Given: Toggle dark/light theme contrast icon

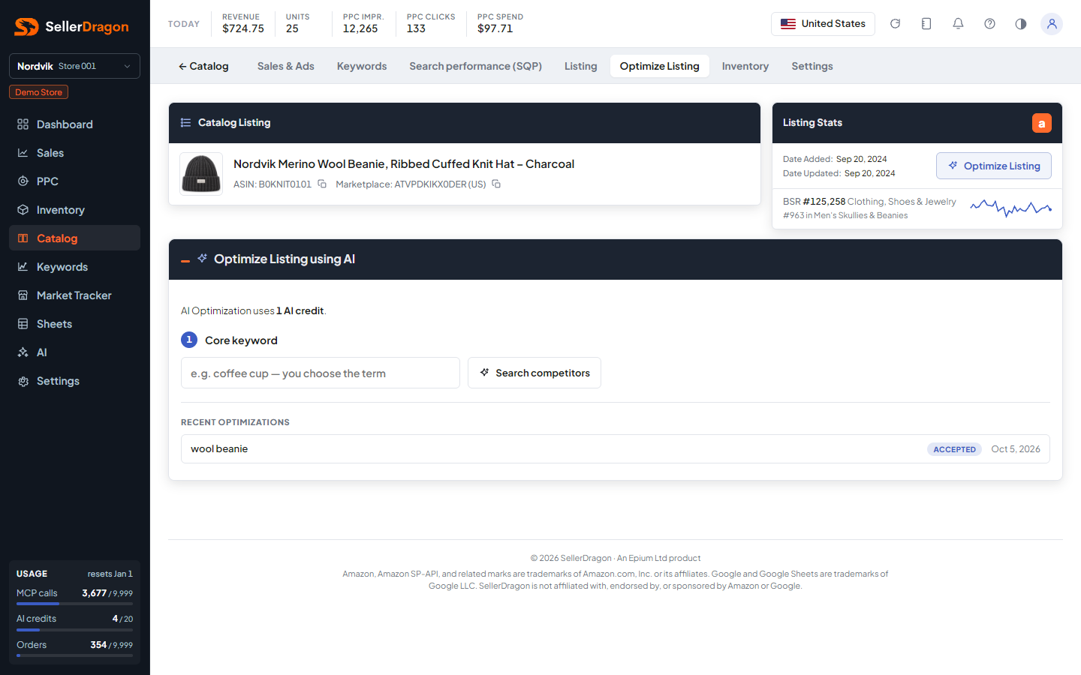Looking at the screenshot, I should [x=1021, y=24].
